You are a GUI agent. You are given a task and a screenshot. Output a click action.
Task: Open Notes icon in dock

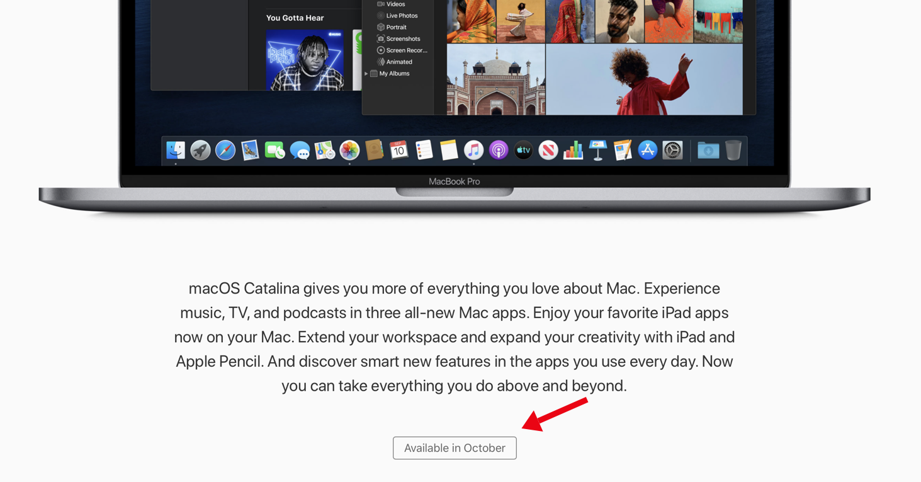click(x=448, y=150)
